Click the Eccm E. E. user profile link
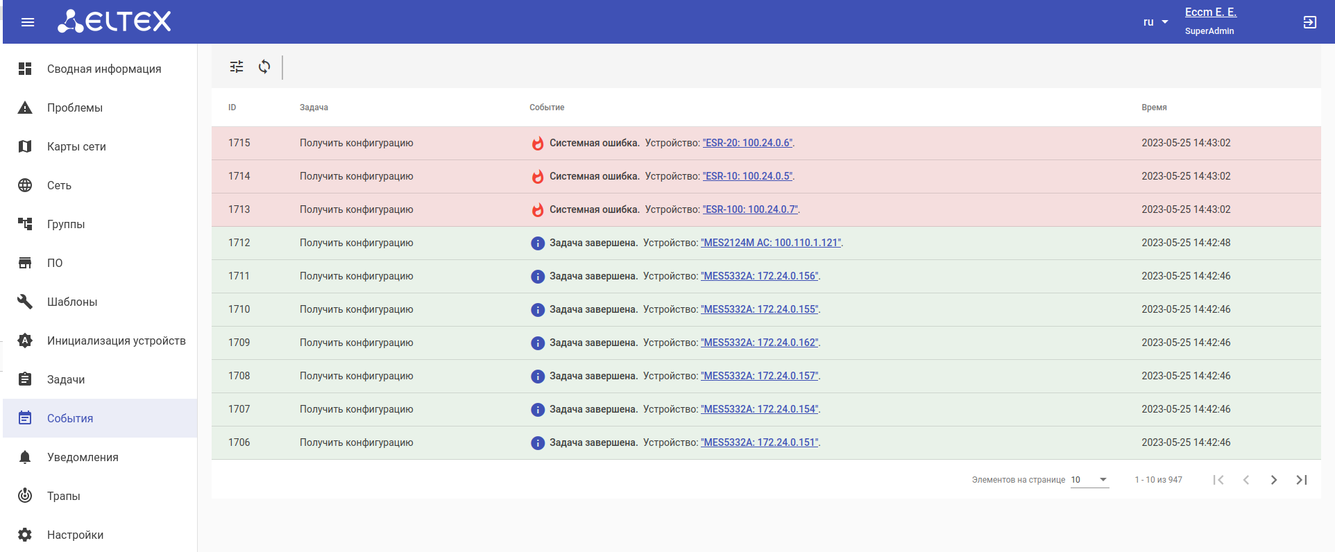The height and width of the screenshot is (552, 1335). (1210, 12)
